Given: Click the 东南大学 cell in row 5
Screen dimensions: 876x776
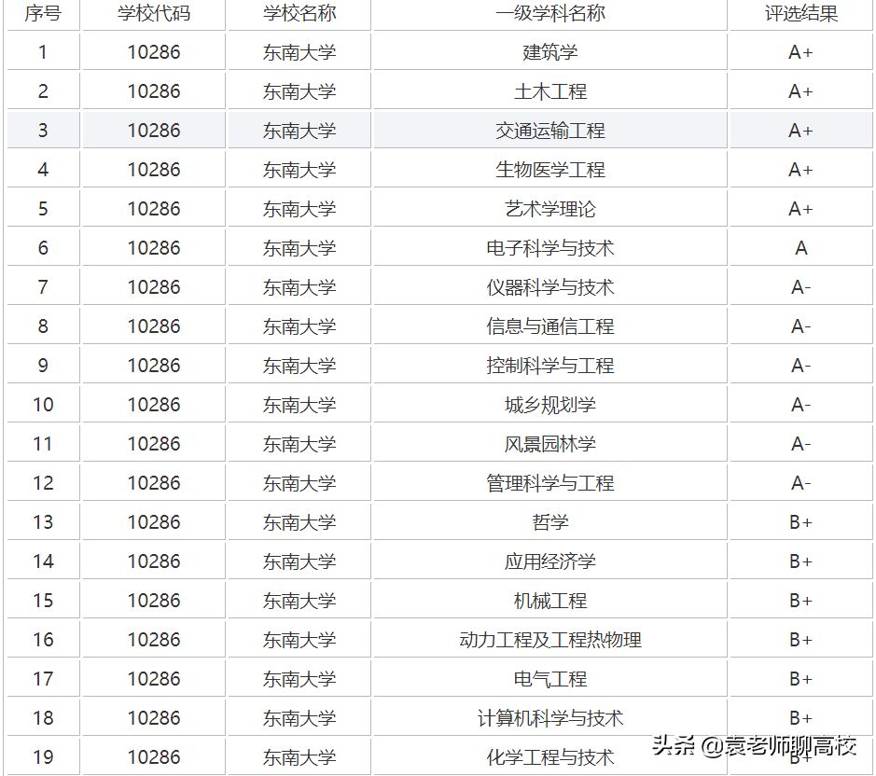Looking at the screenshot, I should pos(298,208).
